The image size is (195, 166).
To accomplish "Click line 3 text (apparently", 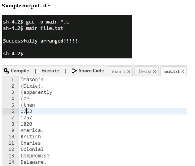I will point(37,92).
